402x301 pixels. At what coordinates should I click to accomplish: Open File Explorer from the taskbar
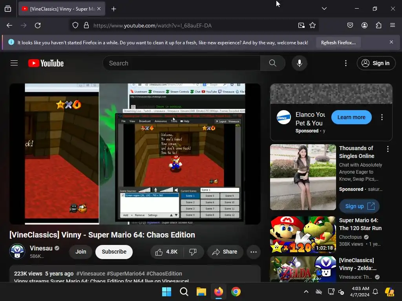[201, 292]
